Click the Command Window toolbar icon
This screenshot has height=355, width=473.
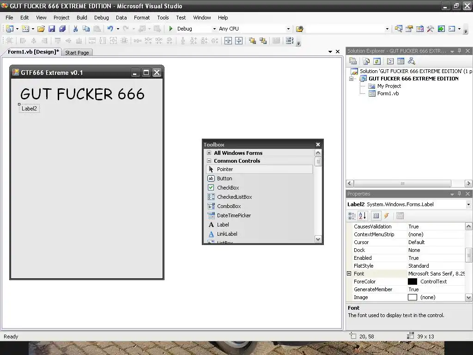pos(452,29)
